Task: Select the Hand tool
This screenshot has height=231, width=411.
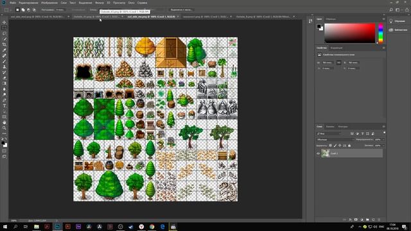Action: pos(4,123)
